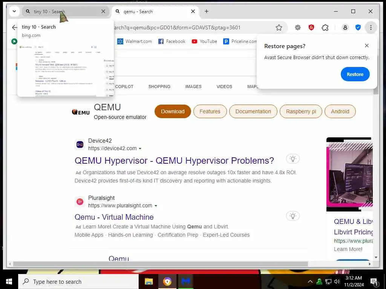Switch to the VIDEOS search tab
The image size is (386, 289).
pyautogui.click(x=224, y=87)
